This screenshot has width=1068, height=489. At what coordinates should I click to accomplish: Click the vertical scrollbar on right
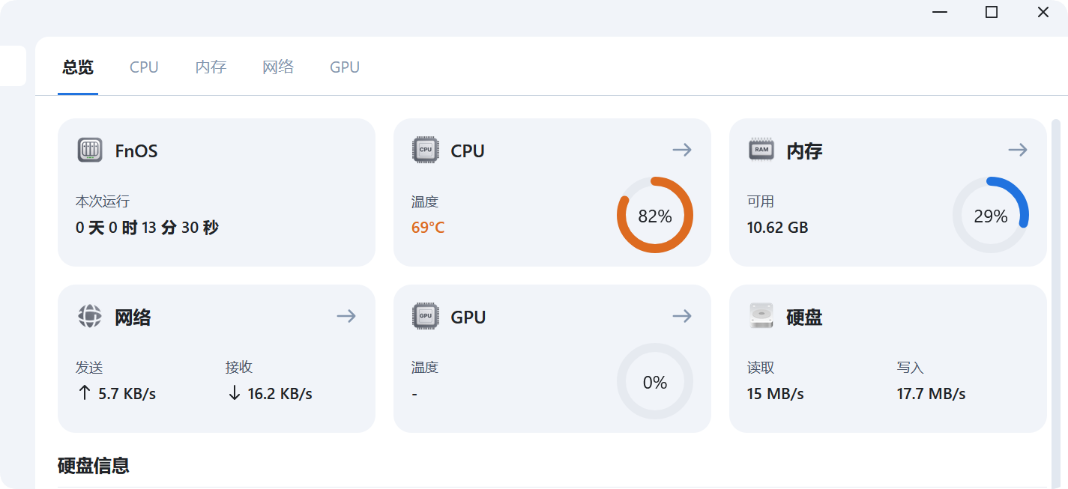1056,300
